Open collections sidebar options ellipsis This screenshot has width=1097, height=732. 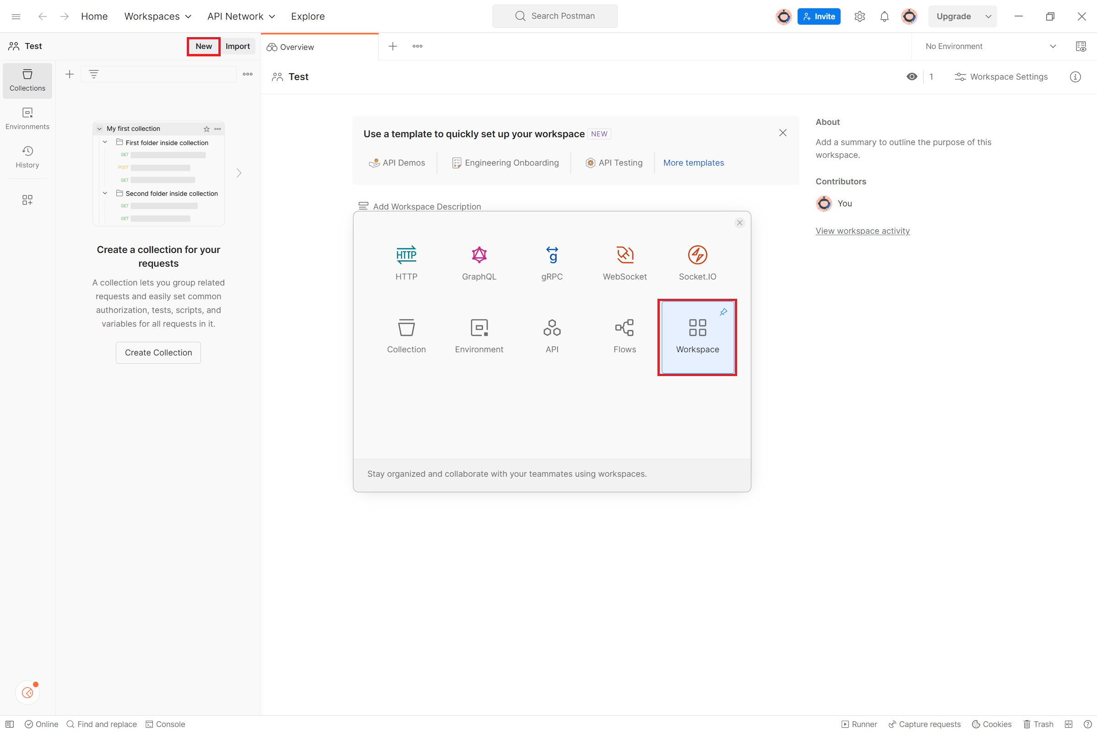click(248, 74)
